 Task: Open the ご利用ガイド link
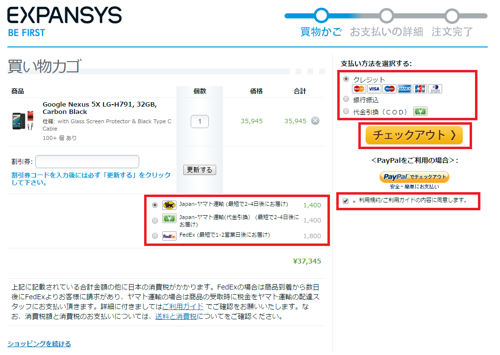coord(183,307)
